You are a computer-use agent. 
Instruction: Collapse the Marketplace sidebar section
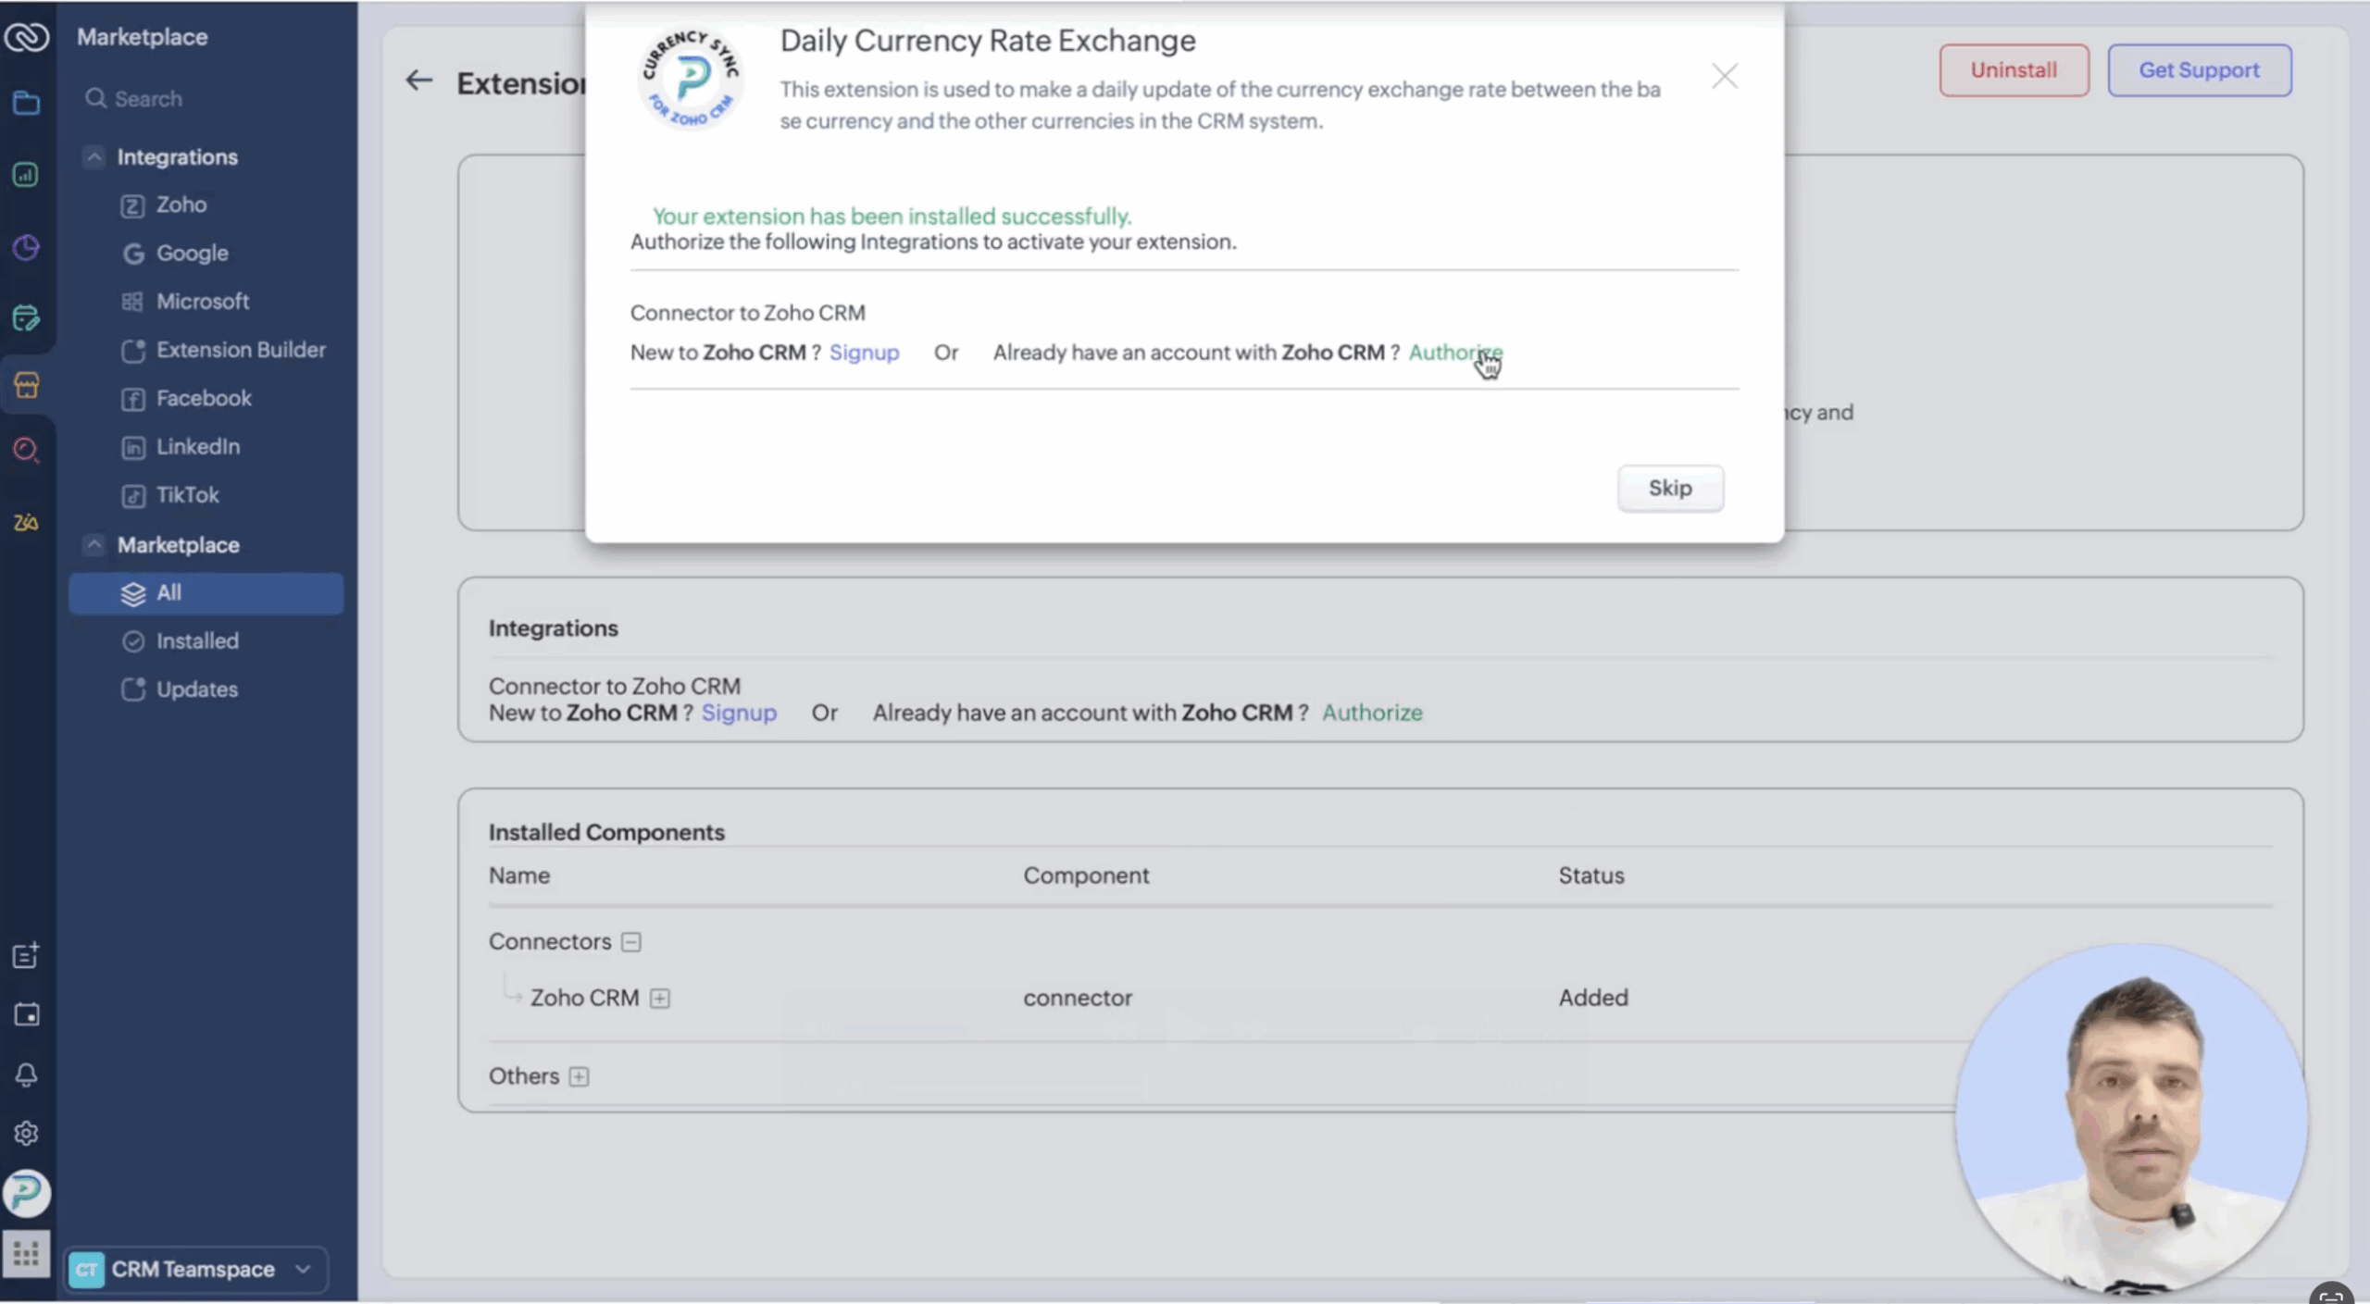94,545
